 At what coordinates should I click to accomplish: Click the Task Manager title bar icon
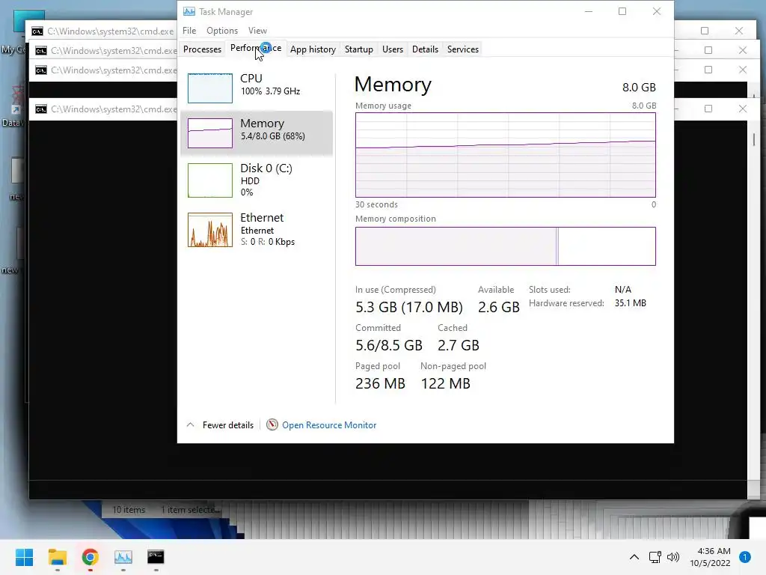click(x=189, y=11)
